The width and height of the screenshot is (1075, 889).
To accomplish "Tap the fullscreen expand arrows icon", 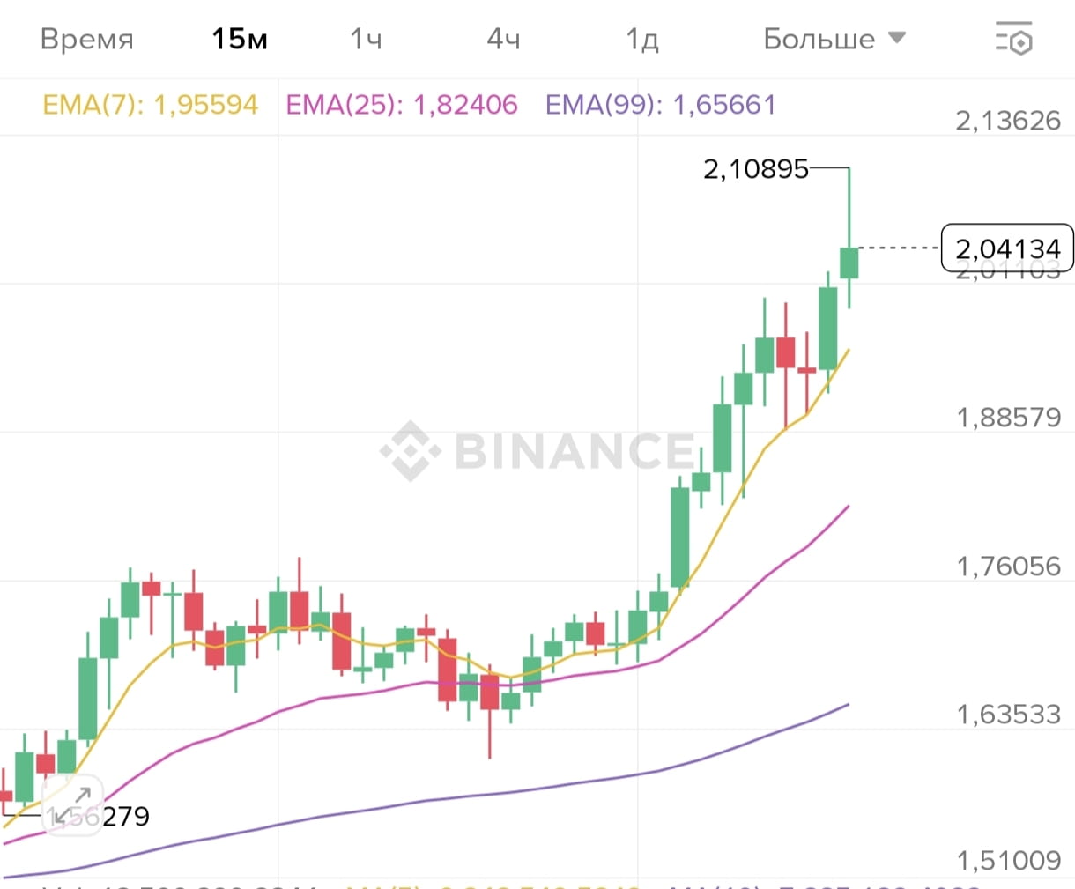I will coord(73,805).
